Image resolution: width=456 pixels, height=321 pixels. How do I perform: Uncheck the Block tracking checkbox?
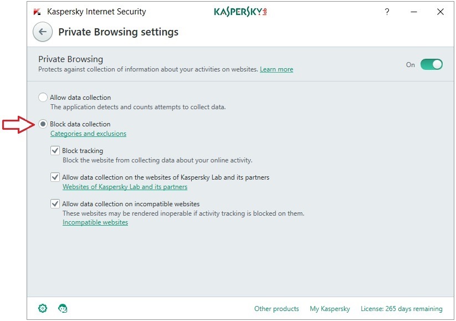point(55,150)
